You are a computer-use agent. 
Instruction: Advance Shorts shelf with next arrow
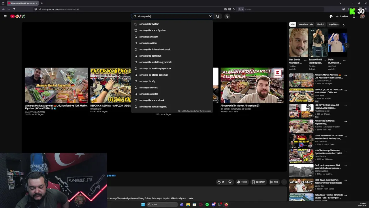click(347, 45)
